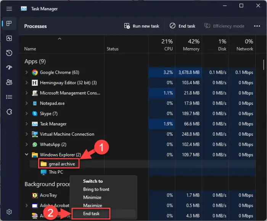Expand the Notepad.exe process group
The height and width of the screenshot is (221, 267).
pos(26,103)
